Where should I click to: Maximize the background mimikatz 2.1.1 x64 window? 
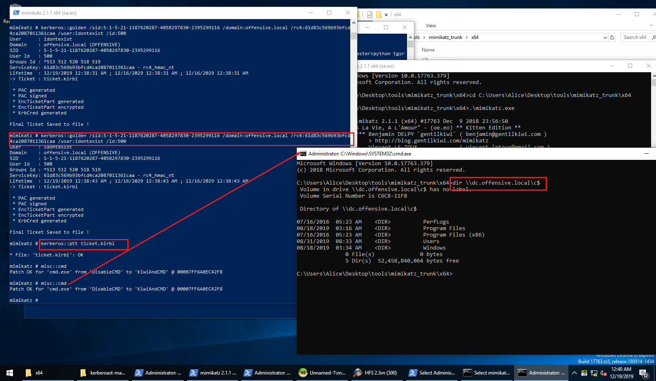click(x=630, y=66)
